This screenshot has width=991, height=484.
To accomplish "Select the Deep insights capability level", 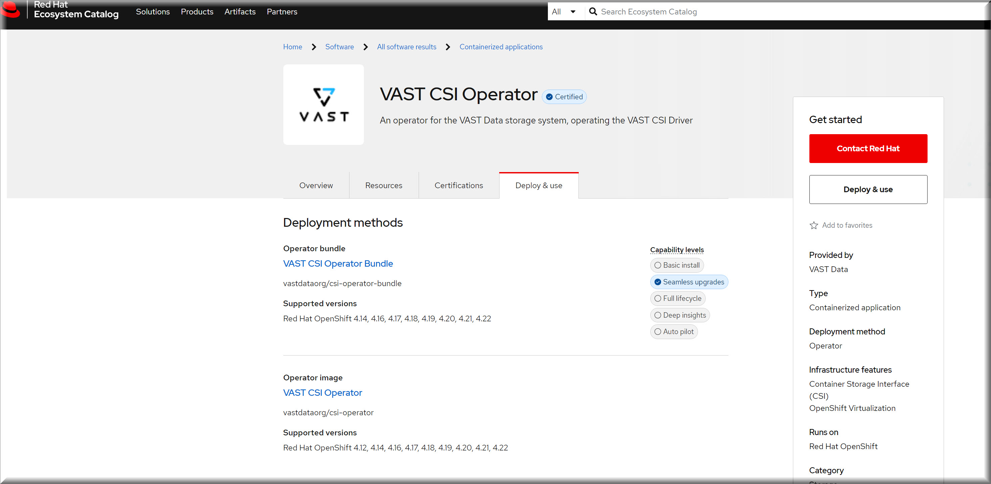I will (x=680, y=315).
